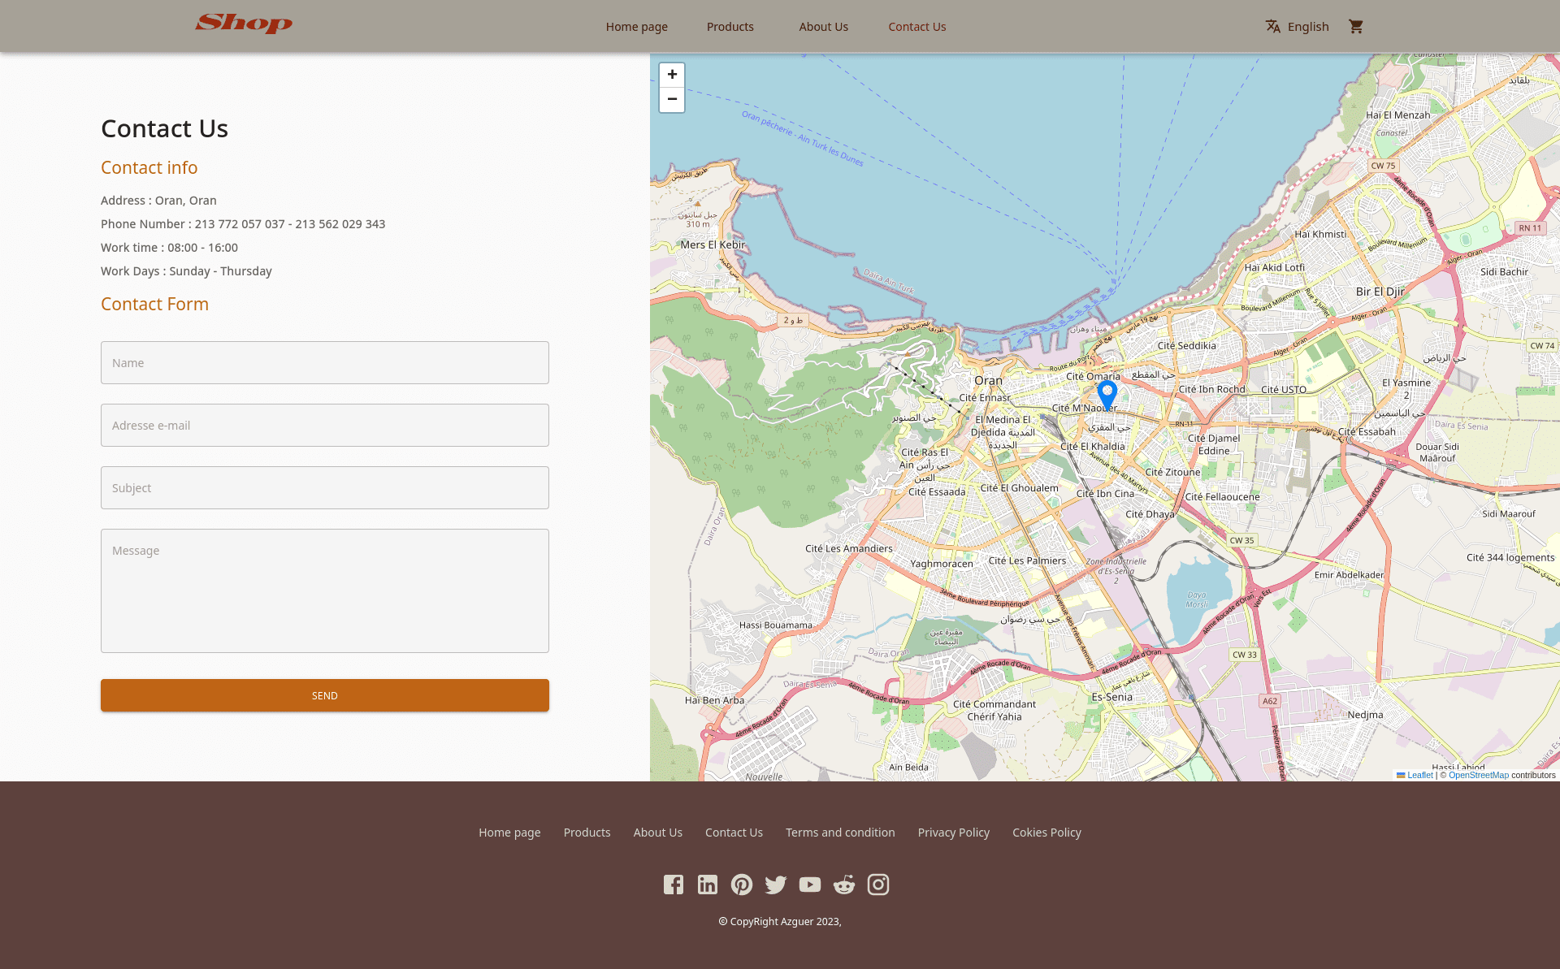Visit the Pinterest social icon
1560x969 pixels.
pyautogui.click(x=741, y=885)
